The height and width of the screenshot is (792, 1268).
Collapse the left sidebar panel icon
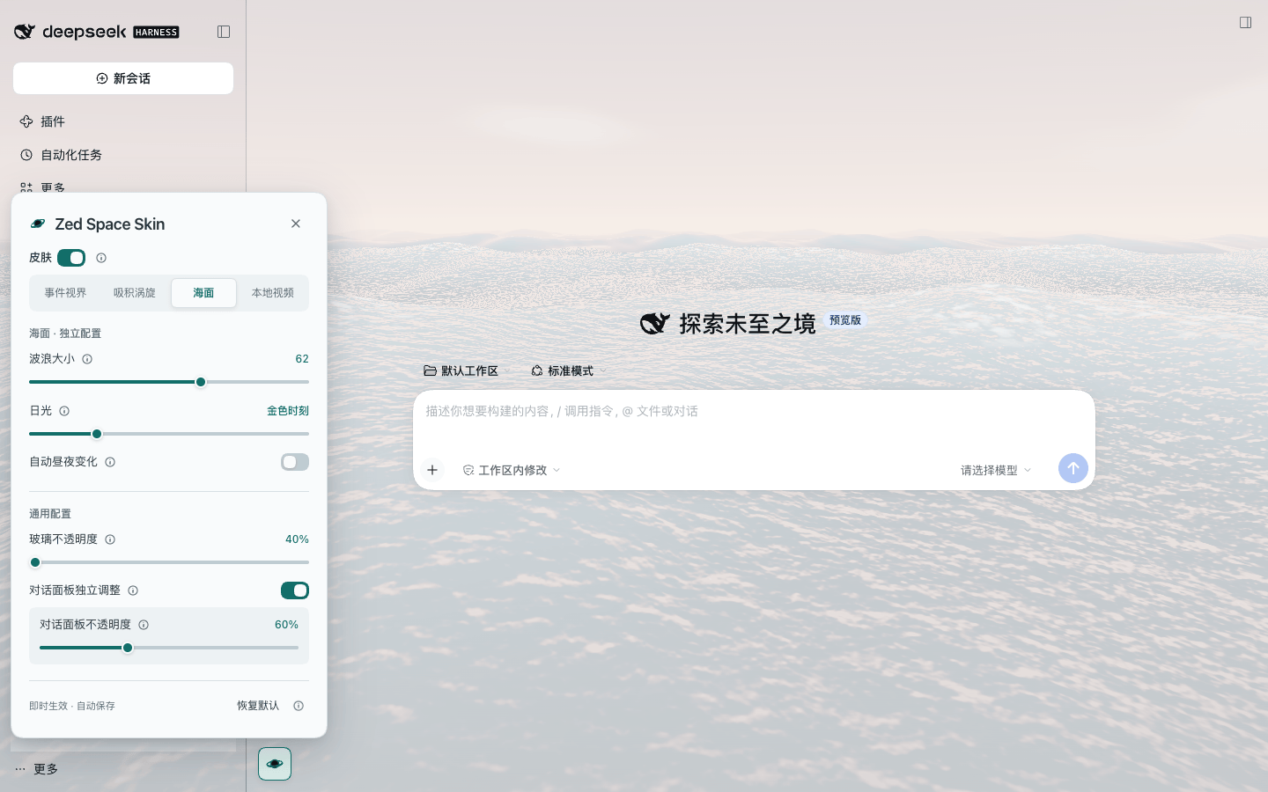point(224,32)
